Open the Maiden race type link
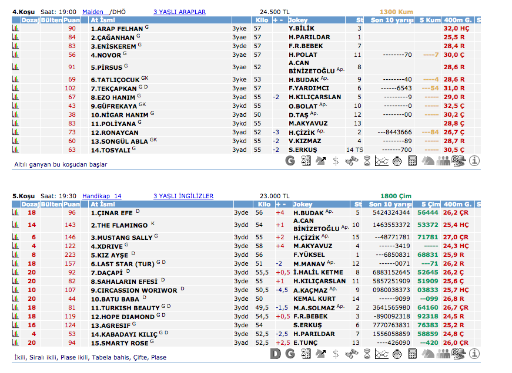The width and height of the screenshot is (512, 373). pyautogui.click(x=93, y=12)
